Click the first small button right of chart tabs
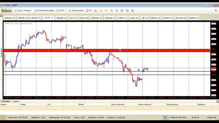 tap(213, 18)
